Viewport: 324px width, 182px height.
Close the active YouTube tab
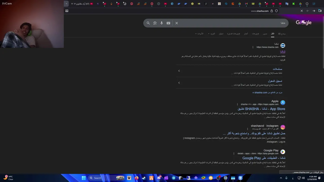coord(72,4)
